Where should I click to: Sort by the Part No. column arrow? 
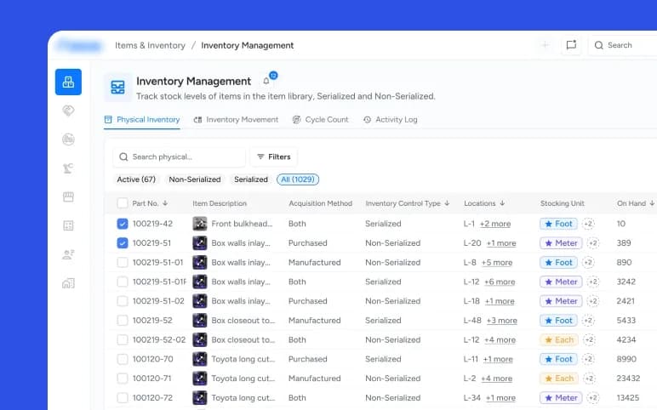[x=165, y=203]
